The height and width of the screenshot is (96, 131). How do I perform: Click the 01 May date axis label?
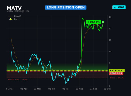pyautogui.click(x=37, y=89)
